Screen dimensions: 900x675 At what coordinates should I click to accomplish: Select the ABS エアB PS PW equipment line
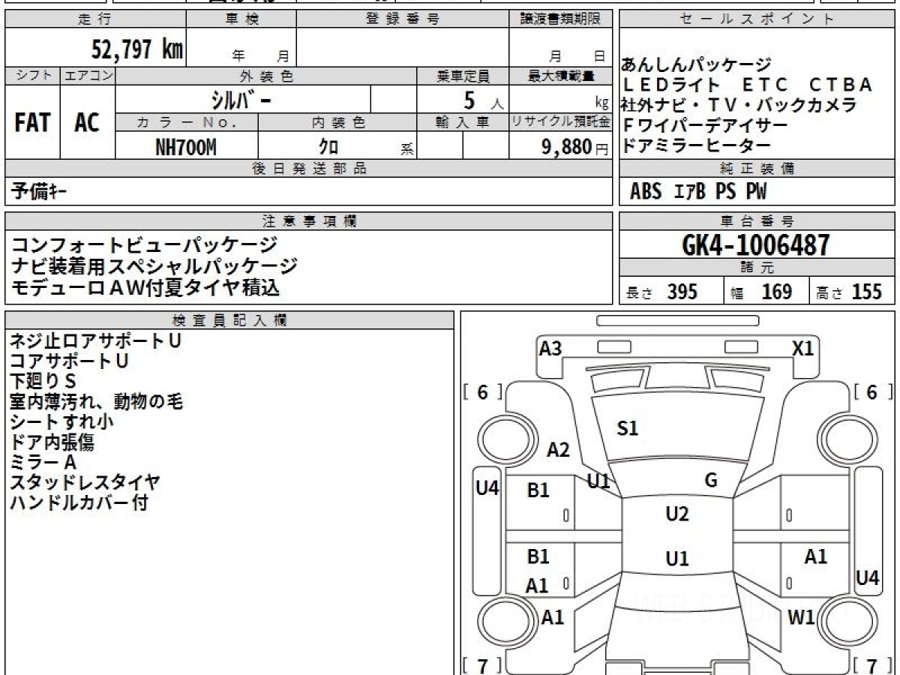[698, 192]
